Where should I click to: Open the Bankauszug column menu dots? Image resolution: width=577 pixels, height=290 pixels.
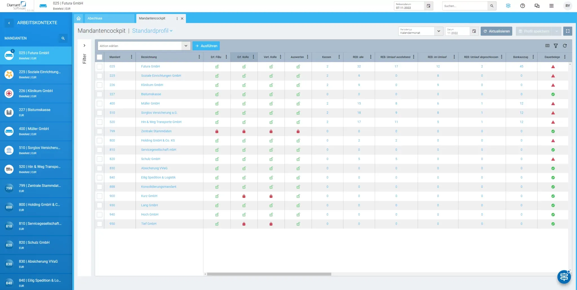[533, 57]
